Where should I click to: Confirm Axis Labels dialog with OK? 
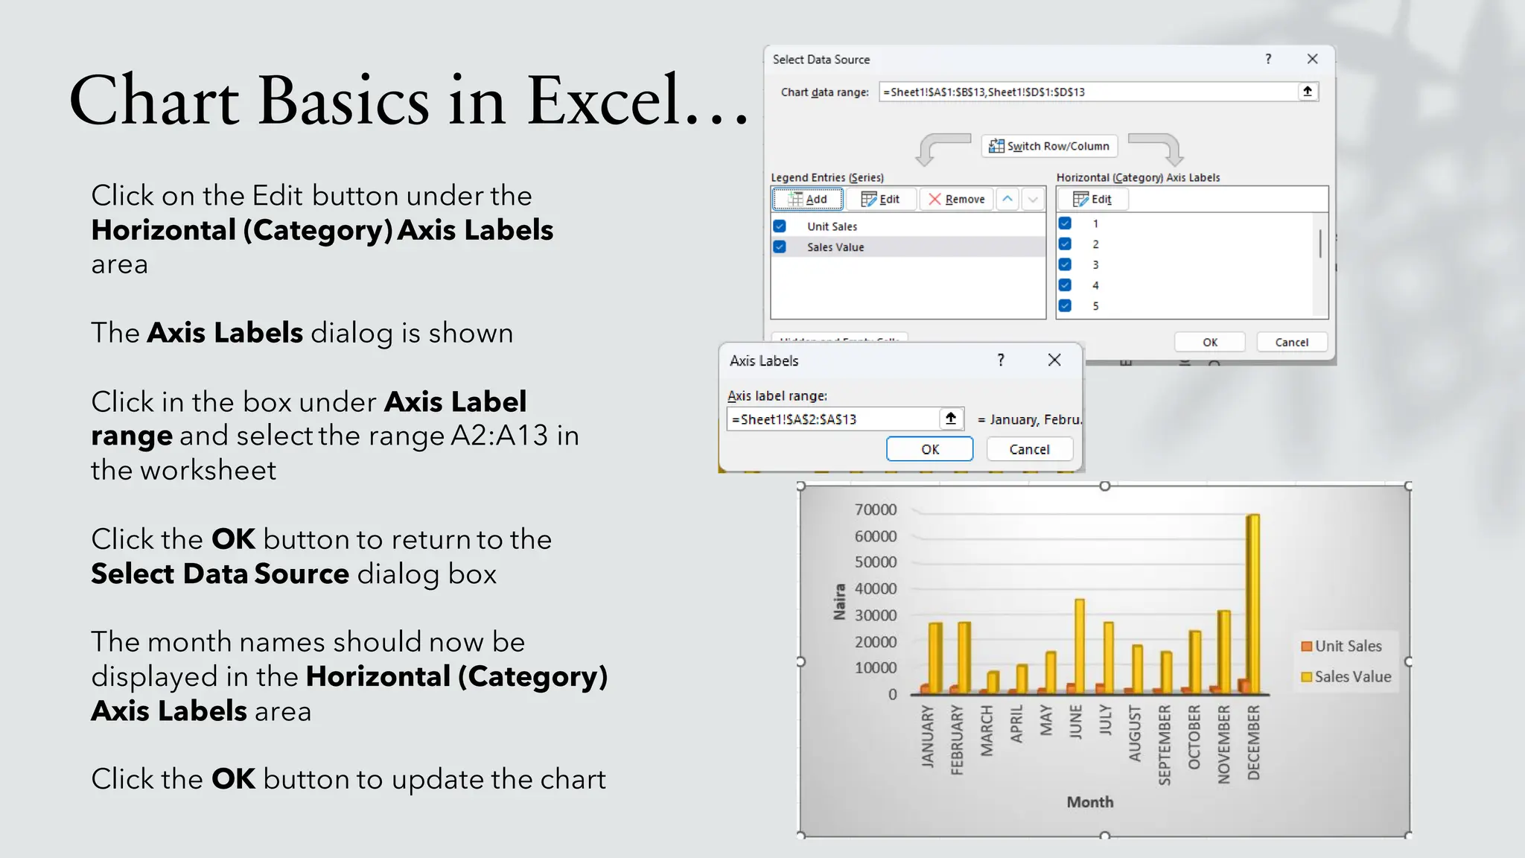[930, 449]
